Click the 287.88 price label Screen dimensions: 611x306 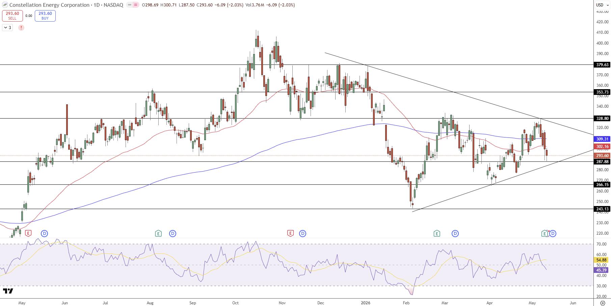pos(602,162)
